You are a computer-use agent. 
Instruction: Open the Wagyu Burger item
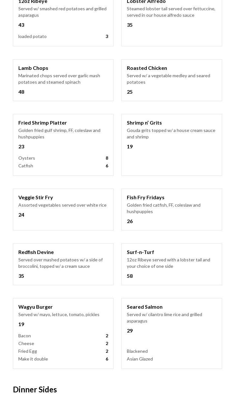click(x=35, y=307)
